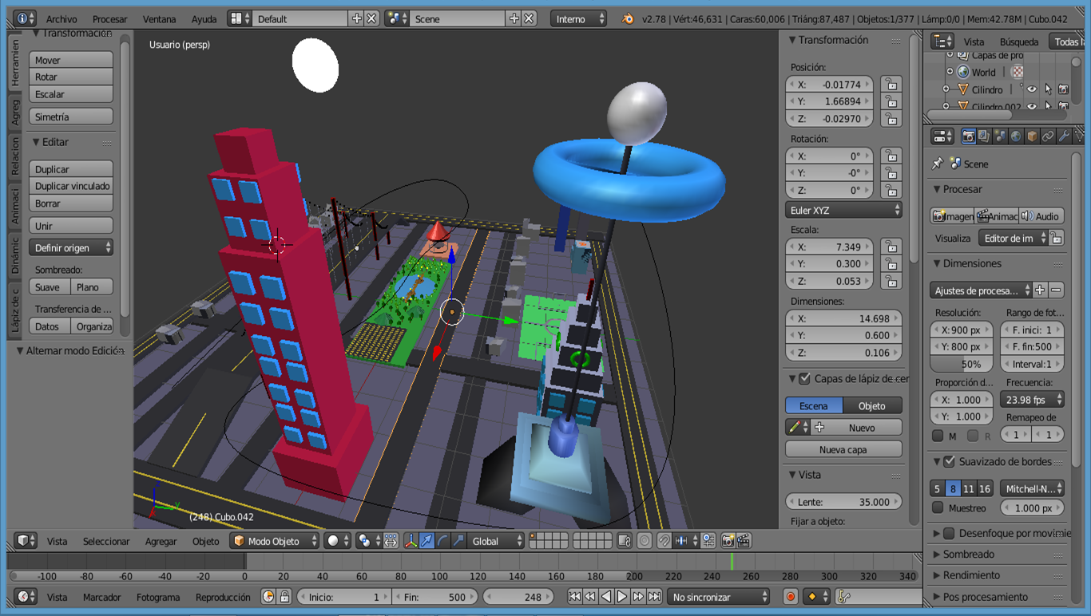Enable the Muestreo checkbox

coord(938,508)
